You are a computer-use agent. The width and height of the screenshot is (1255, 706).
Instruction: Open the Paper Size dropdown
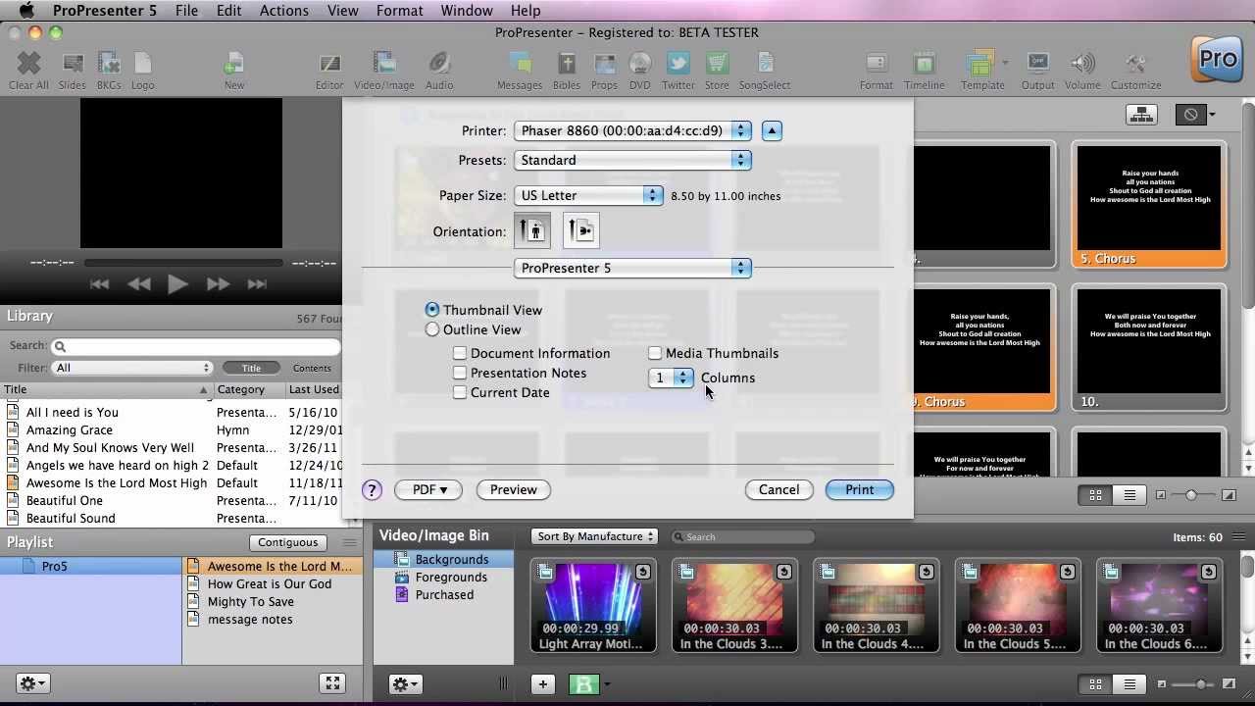tap(588, 195)
